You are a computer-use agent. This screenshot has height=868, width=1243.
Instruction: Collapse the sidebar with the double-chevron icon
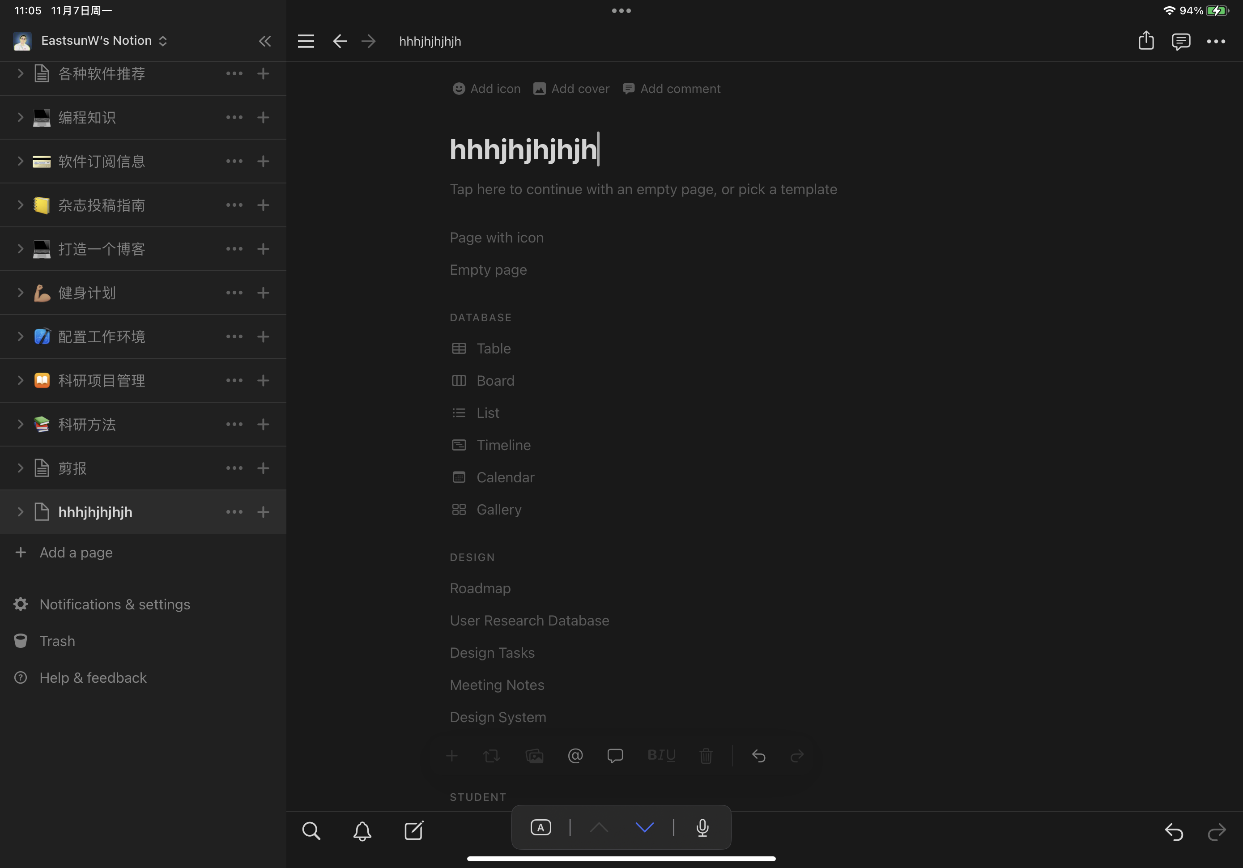(265, 41)
